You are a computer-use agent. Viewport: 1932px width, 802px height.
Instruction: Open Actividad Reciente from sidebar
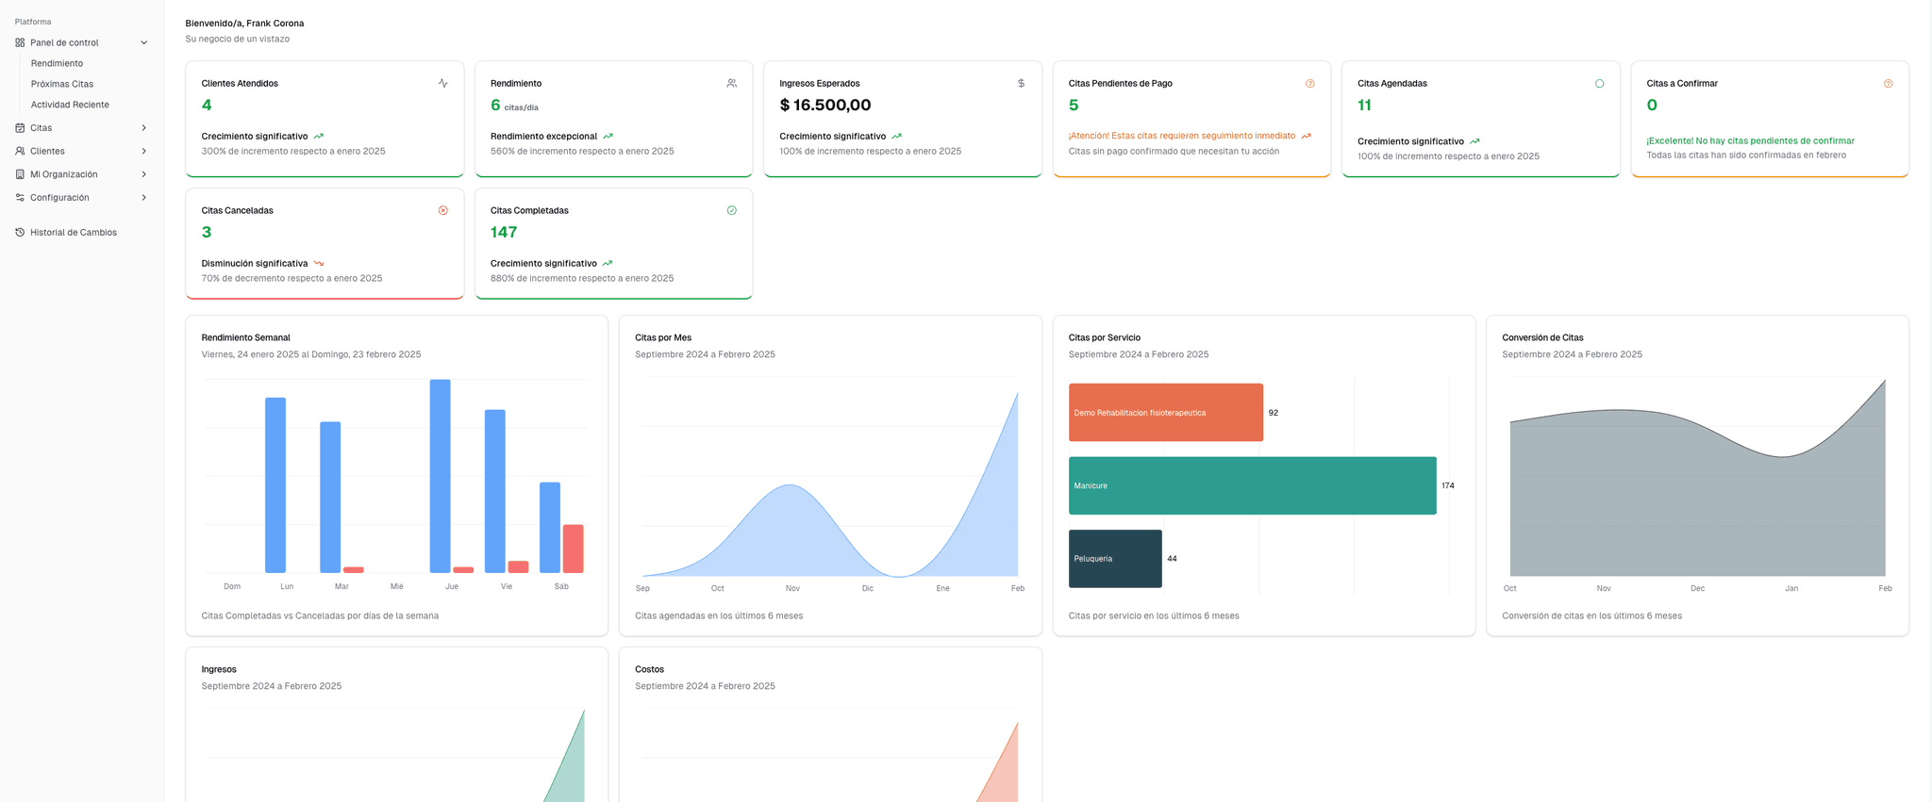coord(70,106)
